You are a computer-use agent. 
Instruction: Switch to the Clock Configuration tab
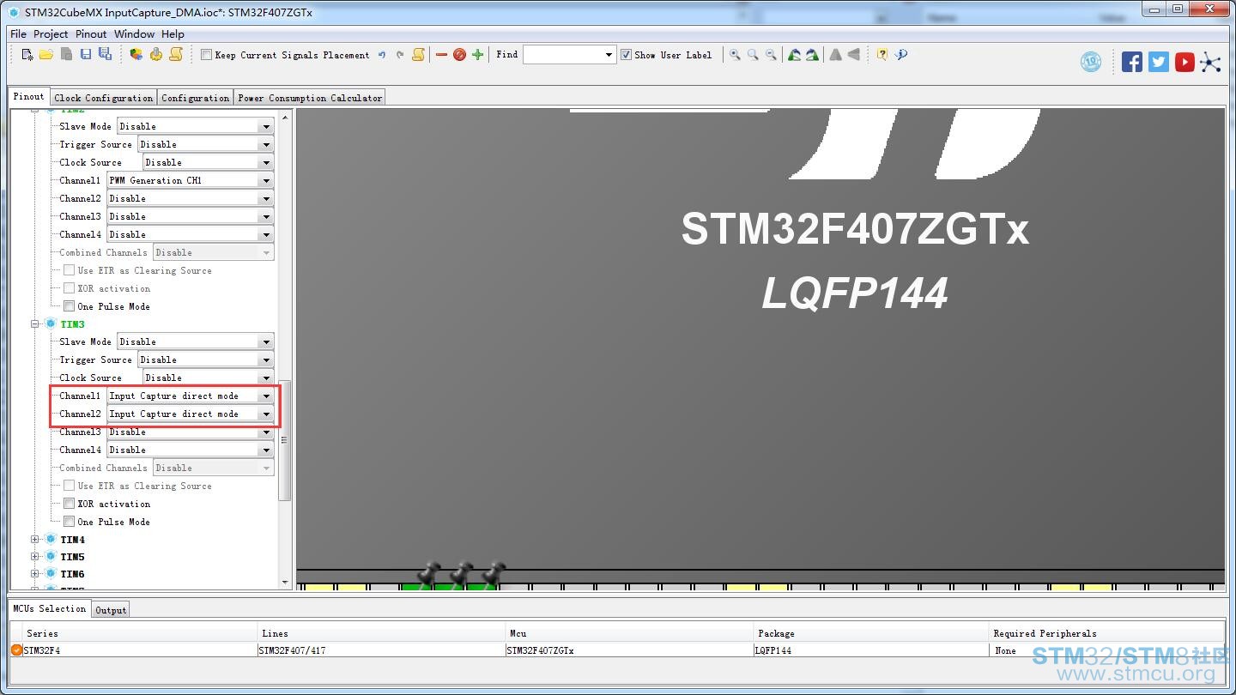[x=104, y=98]
